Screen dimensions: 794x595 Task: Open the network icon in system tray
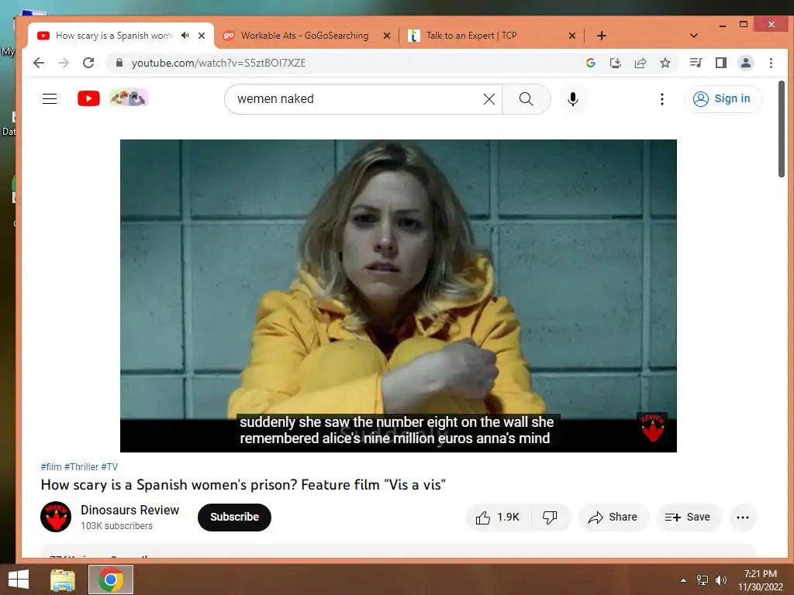click(703, 580)
